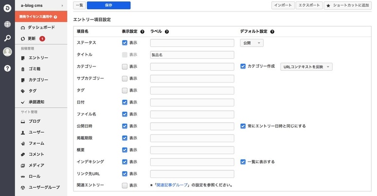377x196 pixels.
Task: Expand the URLコンテキストを反映 dropdown
Action: pyautogui.click(x=306, y=66)
